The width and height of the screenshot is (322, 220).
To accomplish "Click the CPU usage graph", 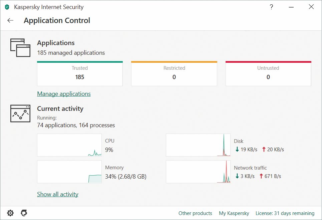I will point(69,145).
